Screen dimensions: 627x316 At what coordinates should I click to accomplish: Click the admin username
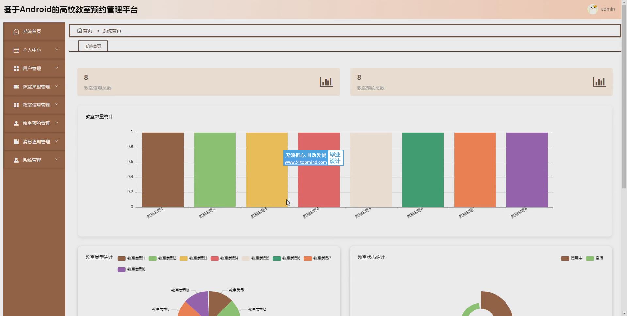[x=608, y=9]
